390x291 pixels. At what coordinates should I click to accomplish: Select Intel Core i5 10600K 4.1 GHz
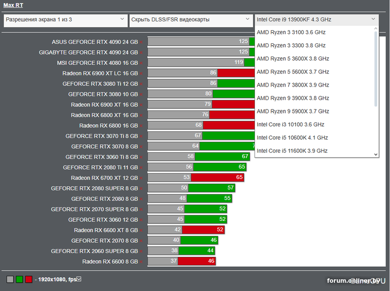[314, 138]
